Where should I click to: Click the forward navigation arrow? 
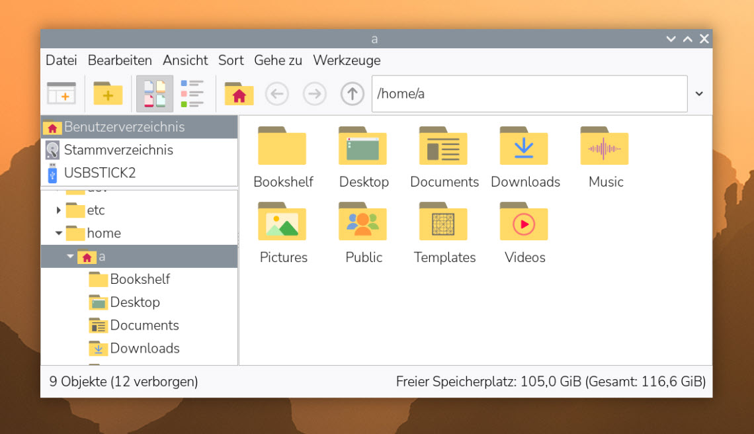(315, 94)
